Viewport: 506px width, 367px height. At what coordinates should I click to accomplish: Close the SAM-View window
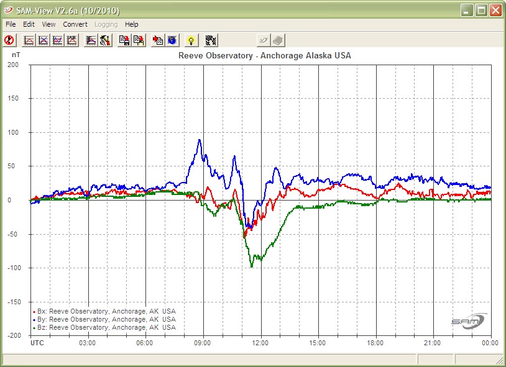click(495, 11)
